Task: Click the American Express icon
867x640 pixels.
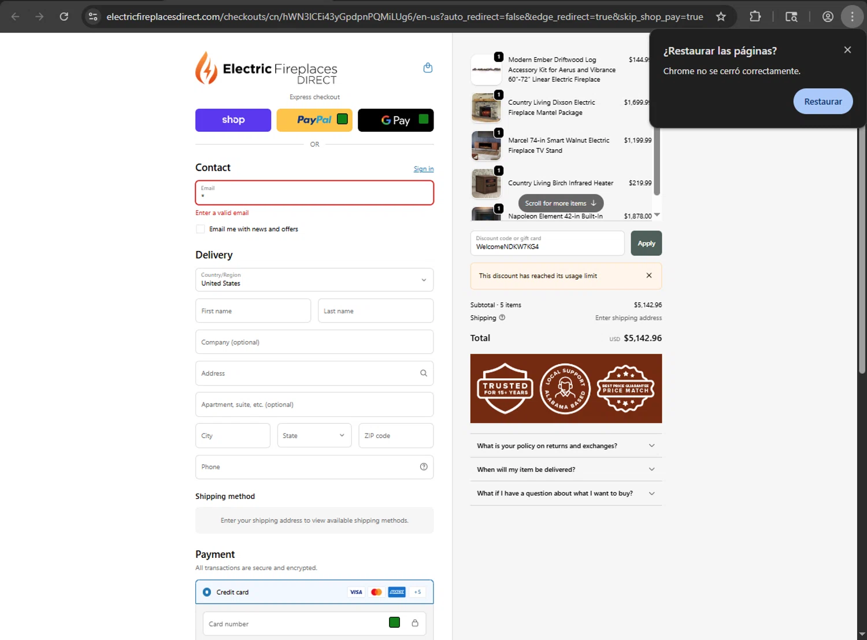Action: [x=397, y=592]
